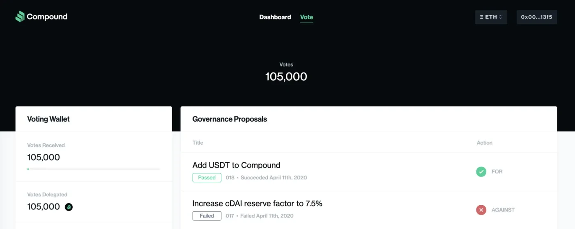This screenshot has width=575, height=229.
Task: Open the Add USDT to Compound proposal
Action: coord(236,166)
